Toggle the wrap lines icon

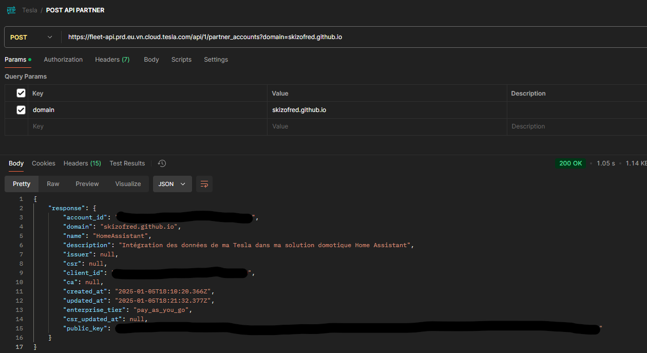coord(204,184)
